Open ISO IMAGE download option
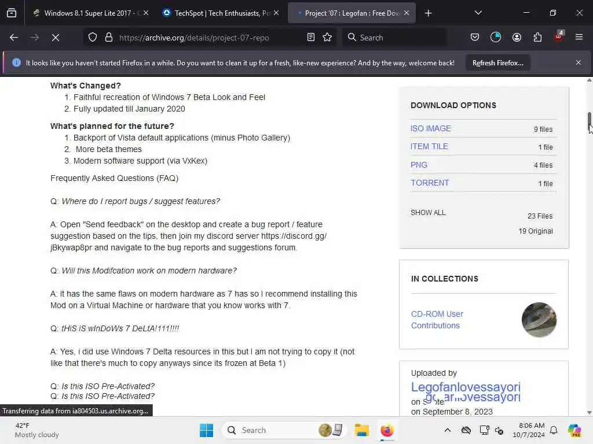593x444 pixels. 430,128
